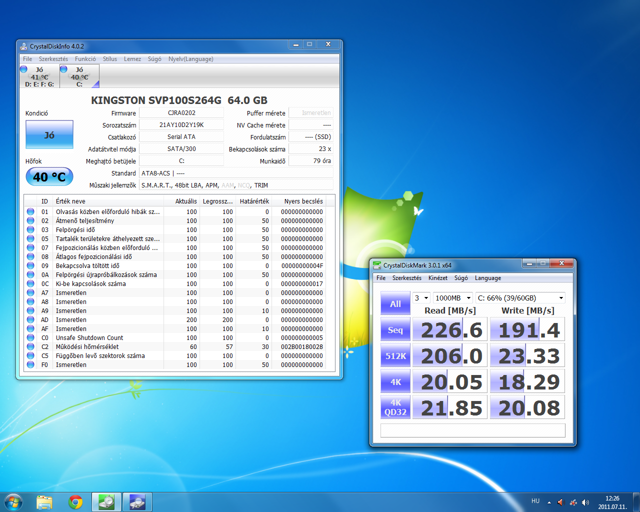Show hidden tray icons arrow
This screenshot has height=512, width=640.
pyautogui.click(x=549, y=502)
